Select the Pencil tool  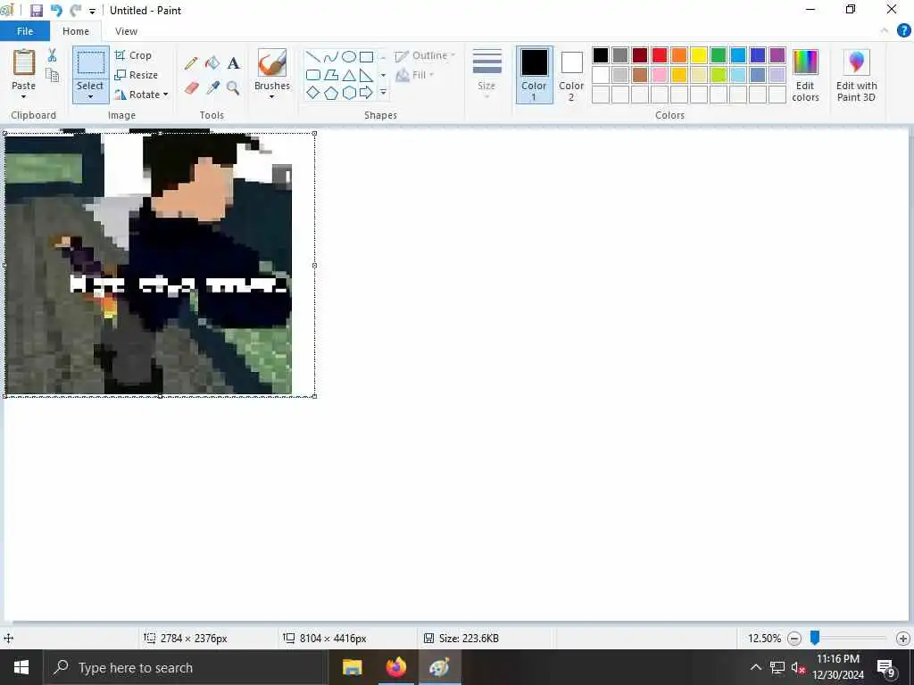pyautogui.click(x=191, y=63)
